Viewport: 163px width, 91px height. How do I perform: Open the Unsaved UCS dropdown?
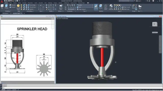[x=72, y=9]
